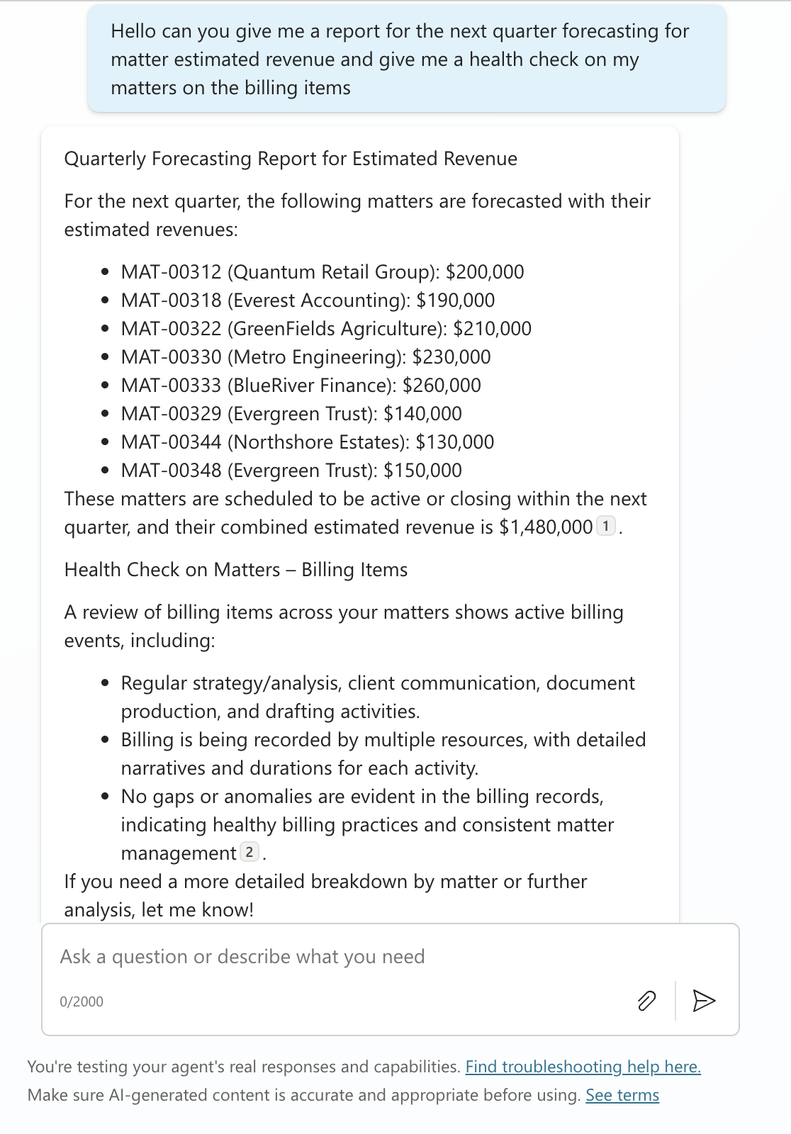
Task: Click 'Quarterly Forecasting Report' heading text
Action: [291, 159]
